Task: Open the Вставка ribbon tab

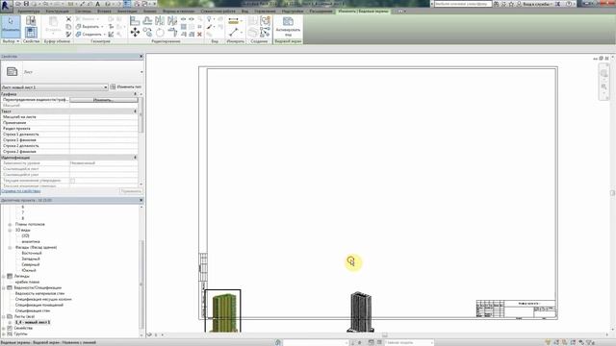Action: 104,12
